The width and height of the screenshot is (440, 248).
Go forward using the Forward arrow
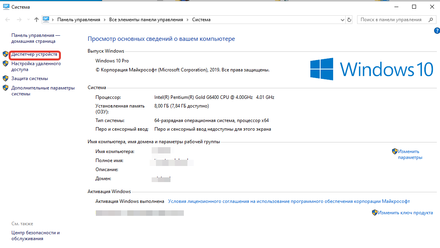tap(19, 20)
